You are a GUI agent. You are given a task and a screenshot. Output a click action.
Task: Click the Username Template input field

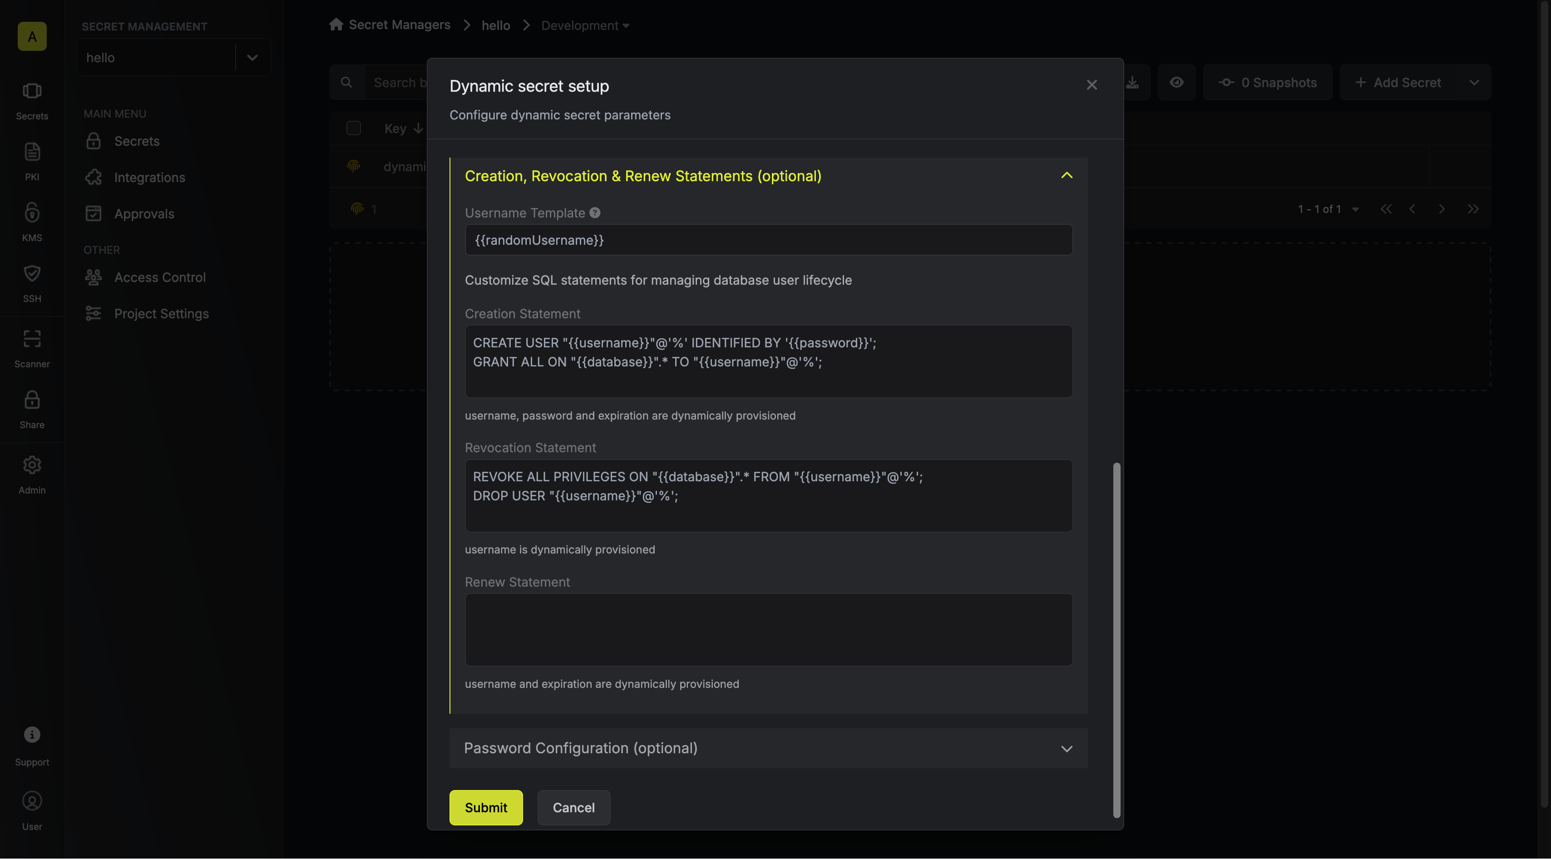pos(768,240)
